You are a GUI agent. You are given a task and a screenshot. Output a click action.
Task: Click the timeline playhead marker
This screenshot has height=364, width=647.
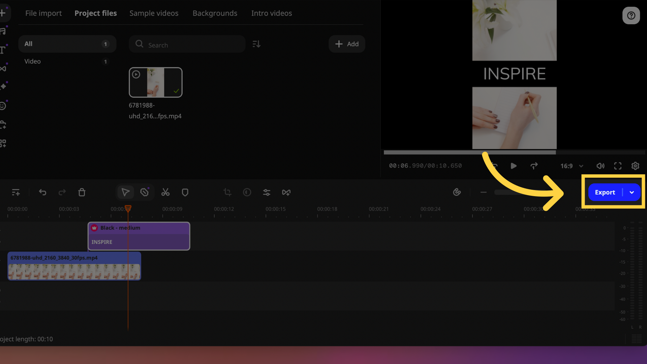(128, 209)
